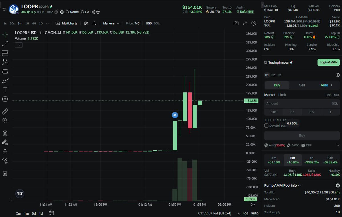The image size is (342, 217).
Task: Copy the BSBtU...ump contract address
Action: click(x=56, y=12)
